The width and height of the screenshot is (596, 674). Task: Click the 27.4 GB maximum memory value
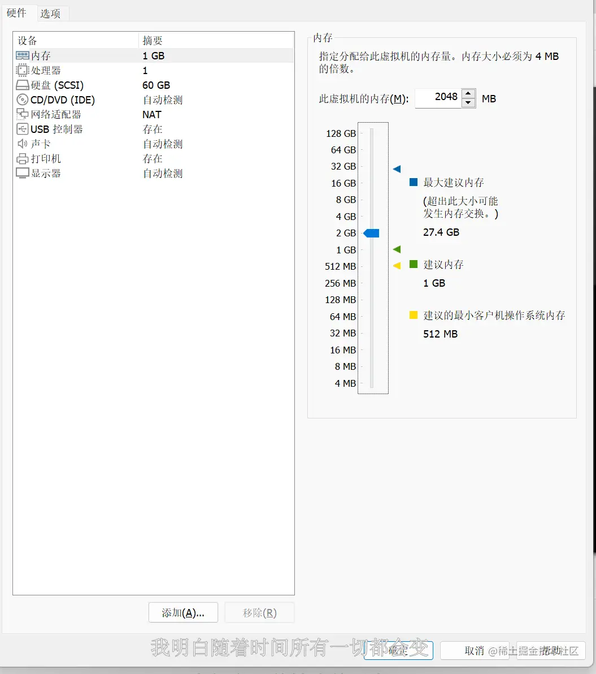pos(441,232)
